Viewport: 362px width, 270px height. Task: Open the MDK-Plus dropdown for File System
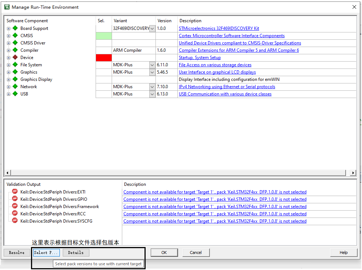click(x=152, y=64)
